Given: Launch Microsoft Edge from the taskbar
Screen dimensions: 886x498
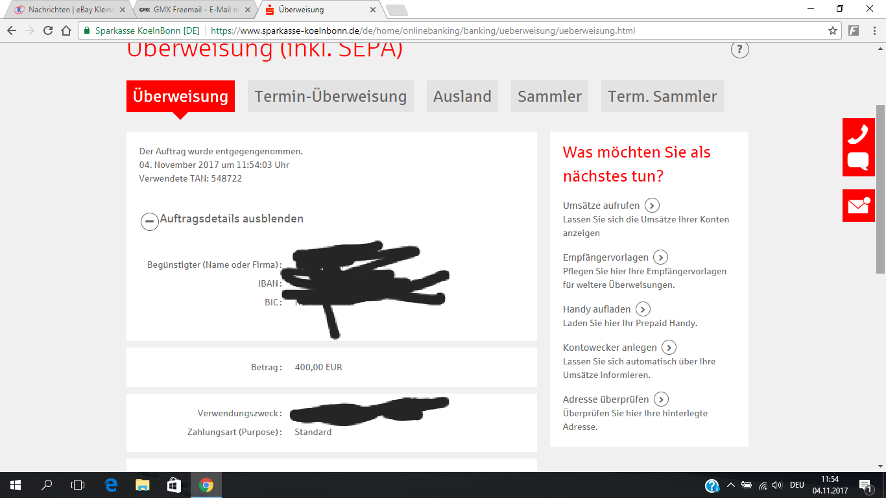Looking at the screenshot, I should click(111, 485).
